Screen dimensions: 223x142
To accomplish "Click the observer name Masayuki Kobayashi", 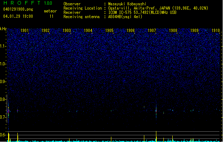I will tap(127, 4).
